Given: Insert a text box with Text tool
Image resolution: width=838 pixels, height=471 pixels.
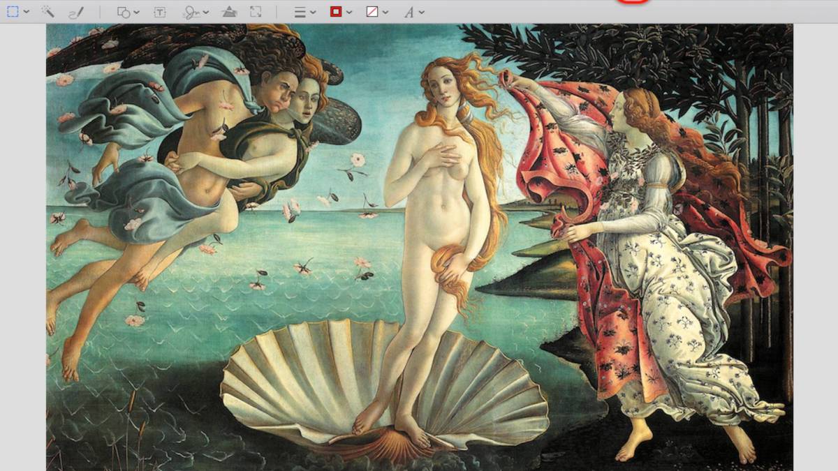Looking at the screenshot, I should click(x=160, y=12).
